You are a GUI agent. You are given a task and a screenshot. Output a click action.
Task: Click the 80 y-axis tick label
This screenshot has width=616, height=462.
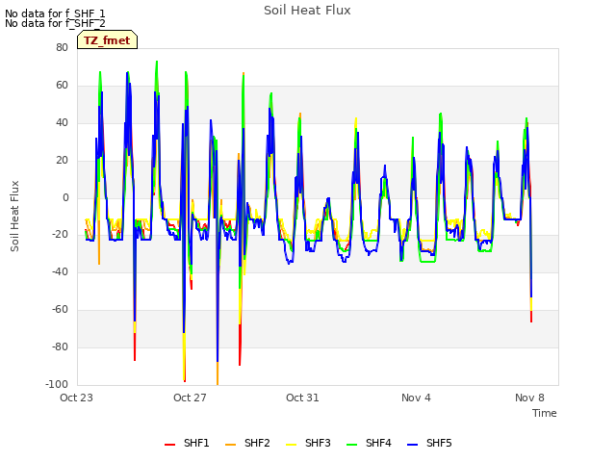click(x=62, y=47)
